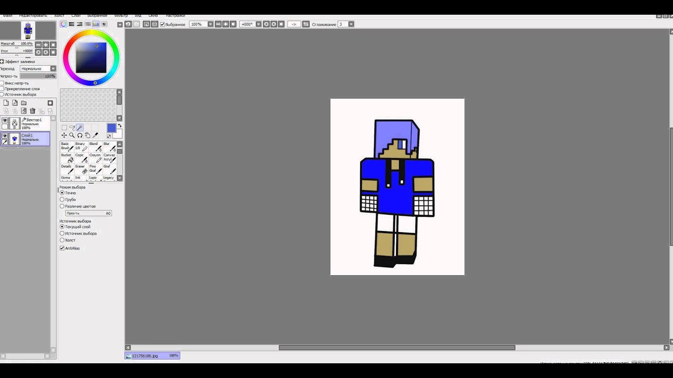This screenshot has width=673, height=378.
Task: Enable Прикрепление слоя checkbox
Action: [x=2, y=89]
